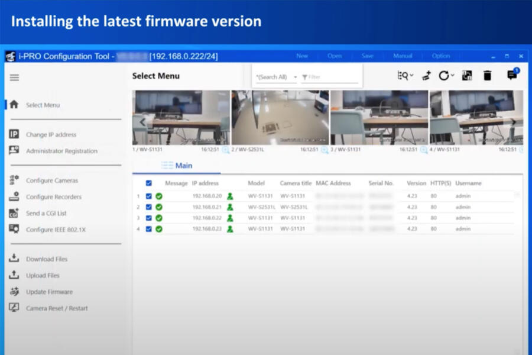Click into the Filter input field
Image resolution: width=532 pixels, height=355 pixels.
coord(329,77)
